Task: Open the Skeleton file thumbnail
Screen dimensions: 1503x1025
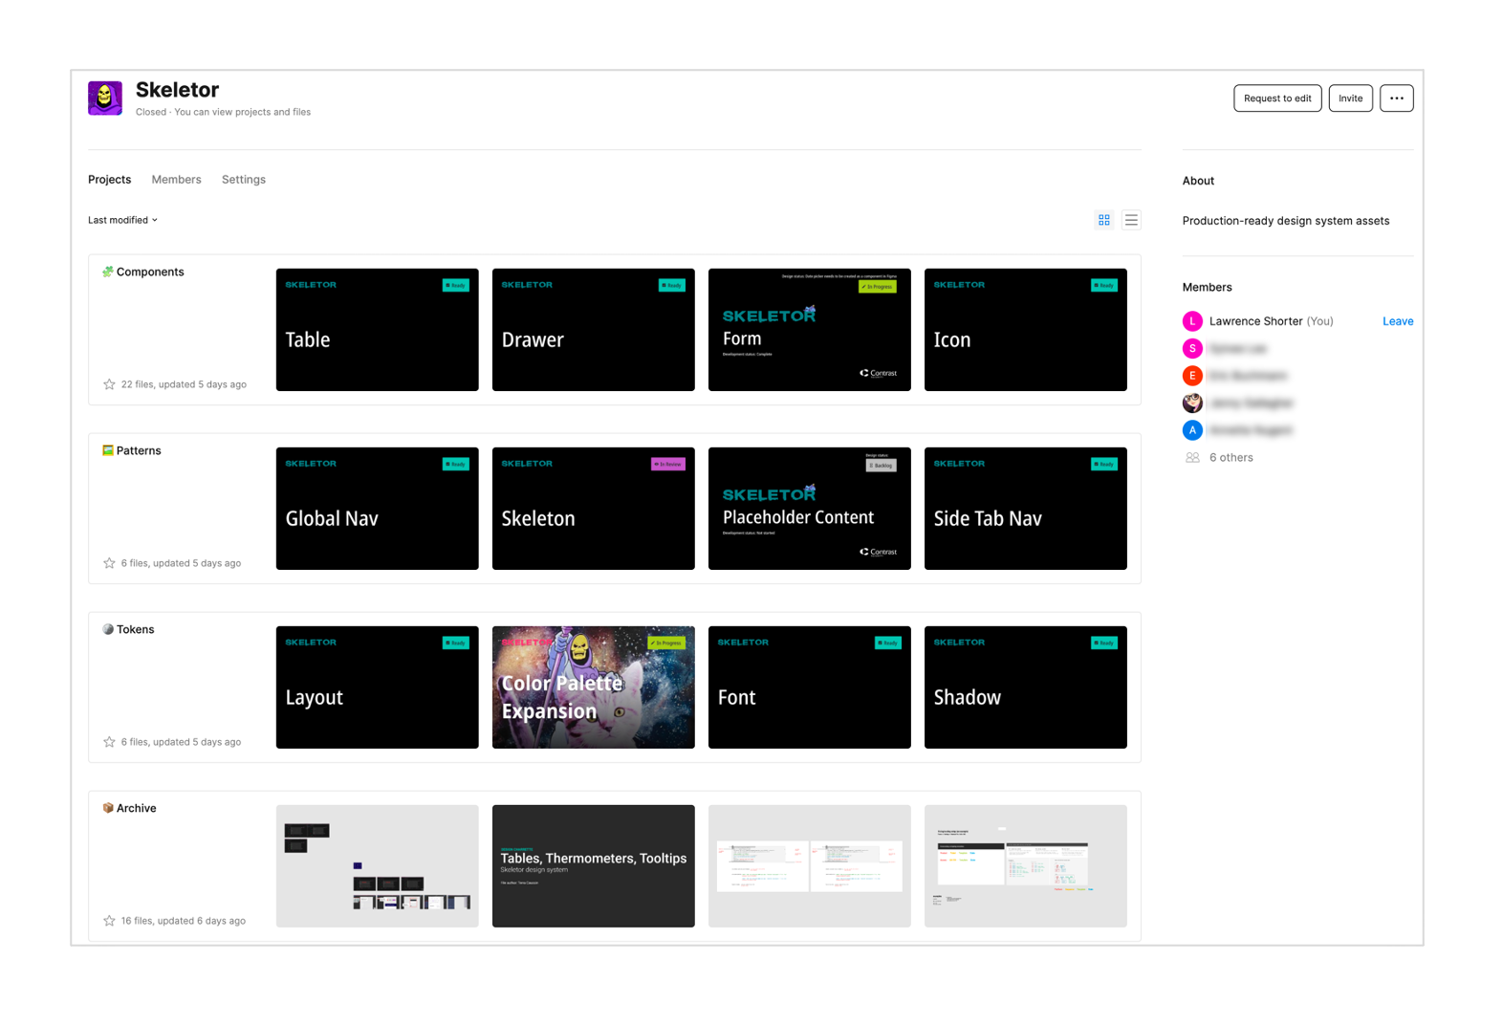Action: (x=593, y=509)
